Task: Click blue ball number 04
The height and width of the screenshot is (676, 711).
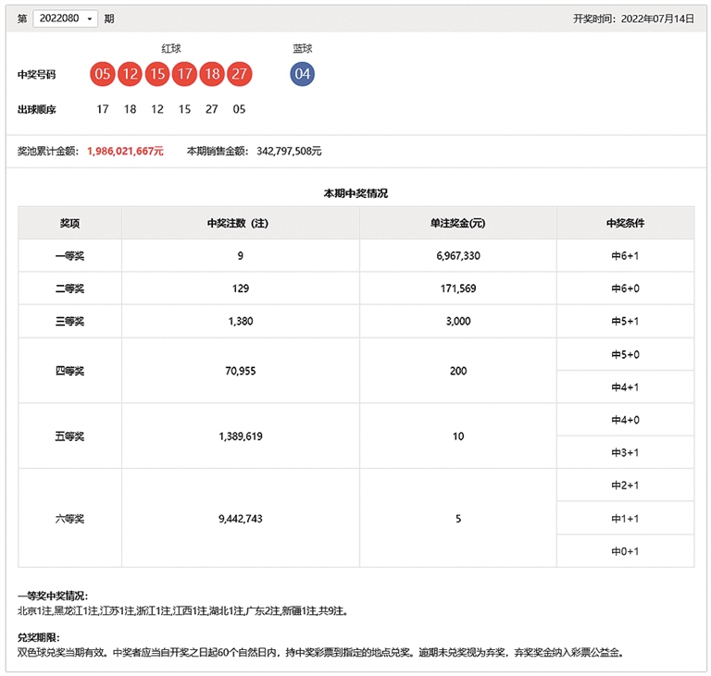Action: [303, 74]
